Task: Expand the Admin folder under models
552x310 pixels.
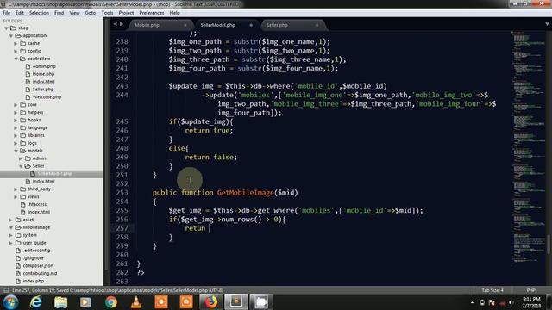Action: point(21,158)
